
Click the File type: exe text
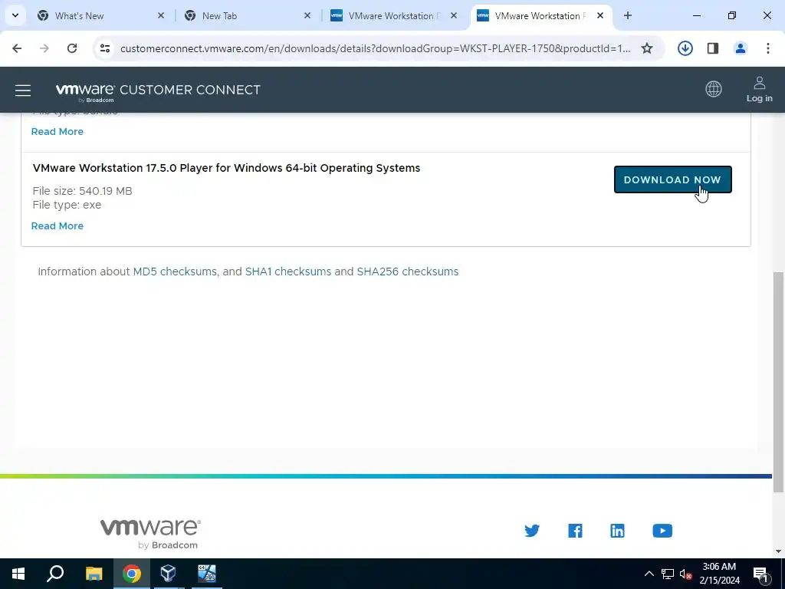67,205
